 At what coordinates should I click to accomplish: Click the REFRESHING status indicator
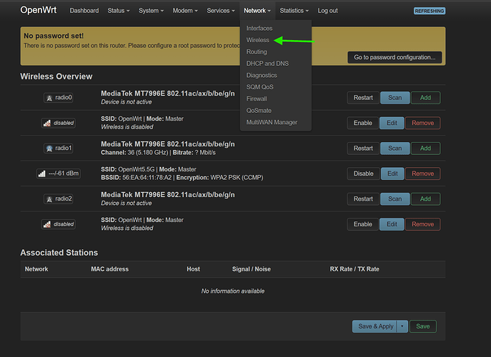click(430, 11)
